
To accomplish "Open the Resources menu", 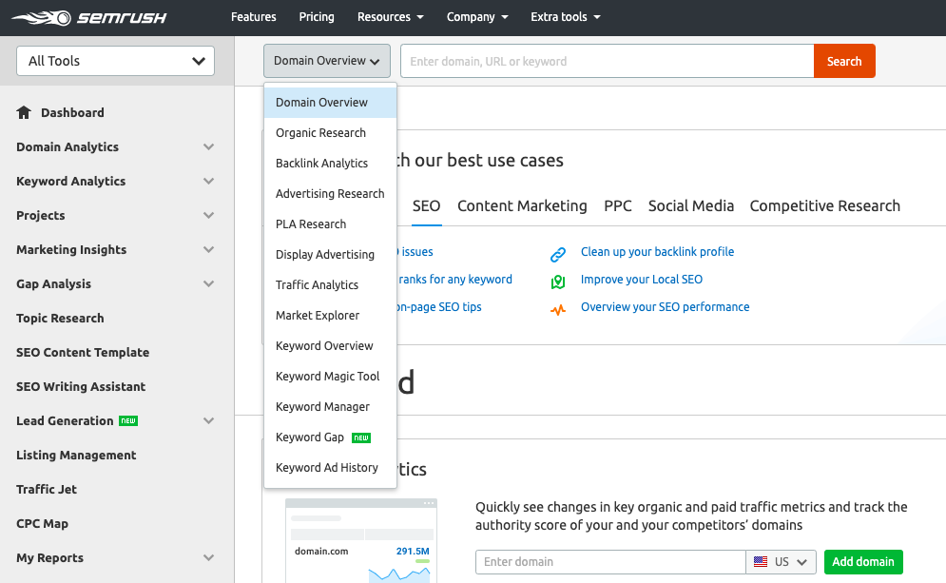I will pyautogui.click(x=391, y=17).
